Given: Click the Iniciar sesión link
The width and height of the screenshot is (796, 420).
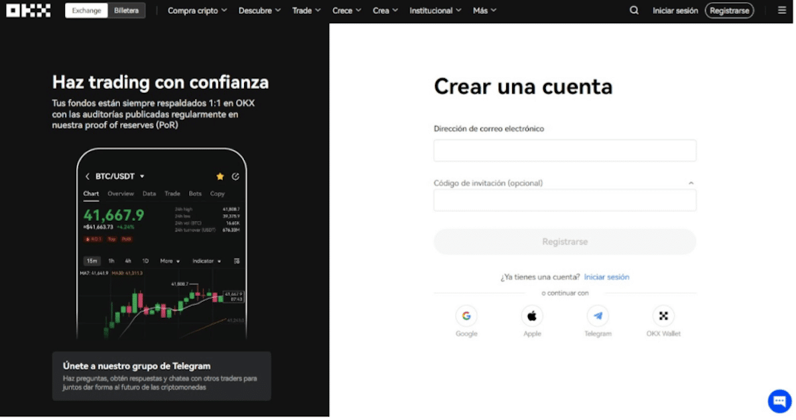Looking at the screenshot, I should point(607,277).
